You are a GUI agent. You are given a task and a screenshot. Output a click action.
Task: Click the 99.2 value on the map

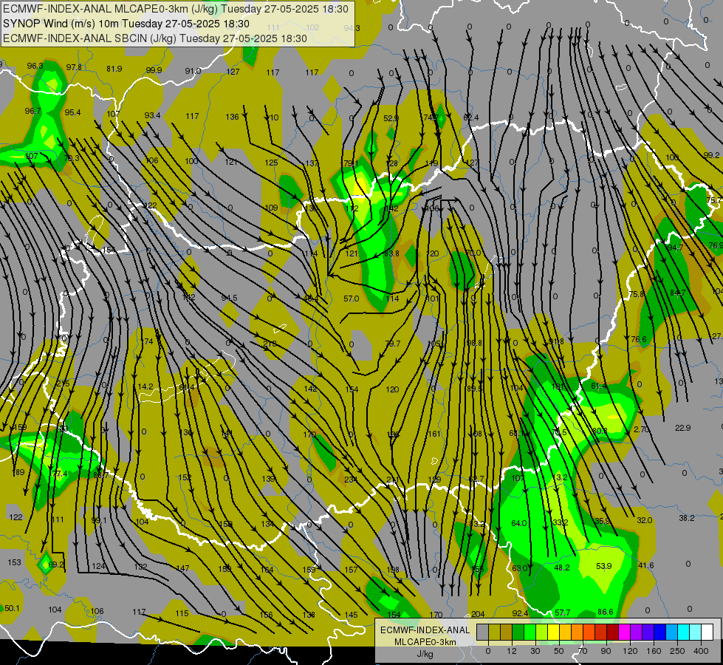click(712, 155)
